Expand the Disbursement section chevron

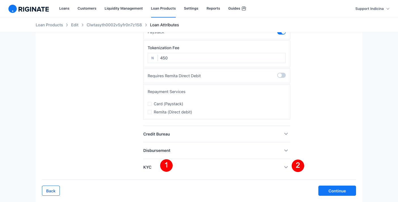click(x=286, y=151)
